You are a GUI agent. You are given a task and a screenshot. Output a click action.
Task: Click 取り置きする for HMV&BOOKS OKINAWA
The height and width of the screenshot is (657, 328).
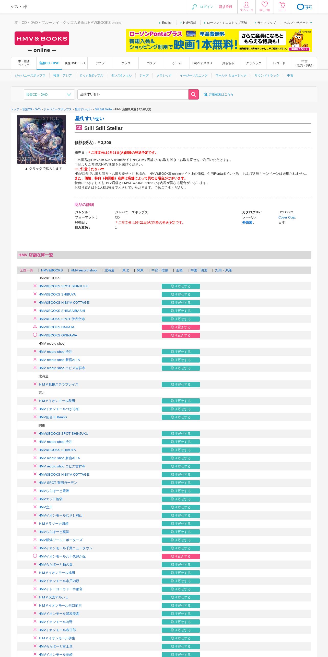point(181,335)
